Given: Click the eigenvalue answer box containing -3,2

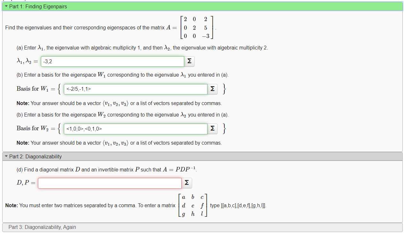Looking at the screenshot, I should [112, 61].
